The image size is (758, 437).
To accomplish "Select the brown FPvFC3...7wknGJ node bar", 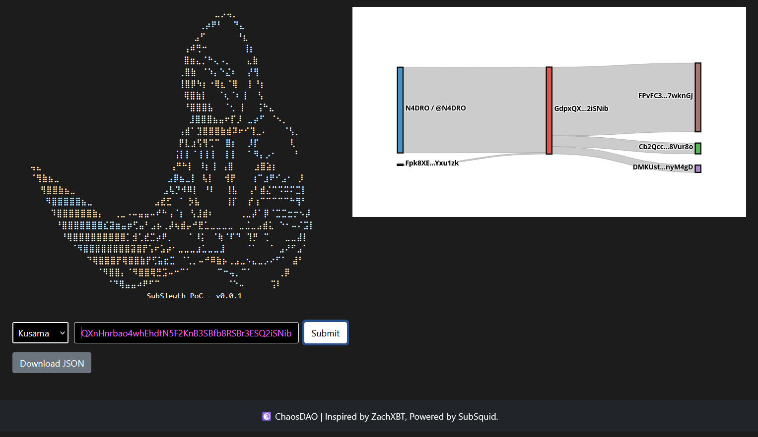I will tap(698, 97).
